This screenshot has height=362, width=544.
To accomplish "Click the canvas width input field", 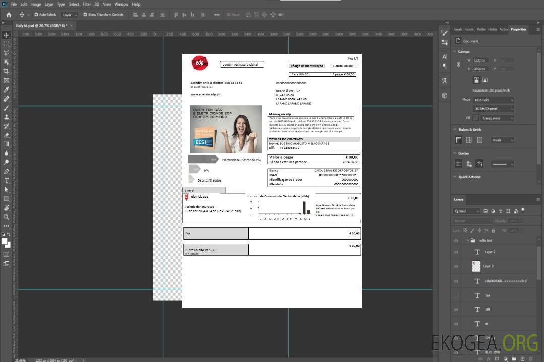I will point(481,60).
